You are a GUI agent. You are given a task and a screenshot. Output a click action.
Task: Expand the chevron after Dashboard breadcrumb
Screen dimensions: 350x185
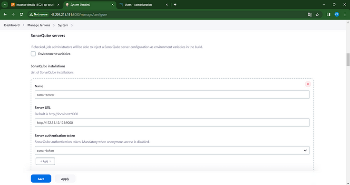23,25
